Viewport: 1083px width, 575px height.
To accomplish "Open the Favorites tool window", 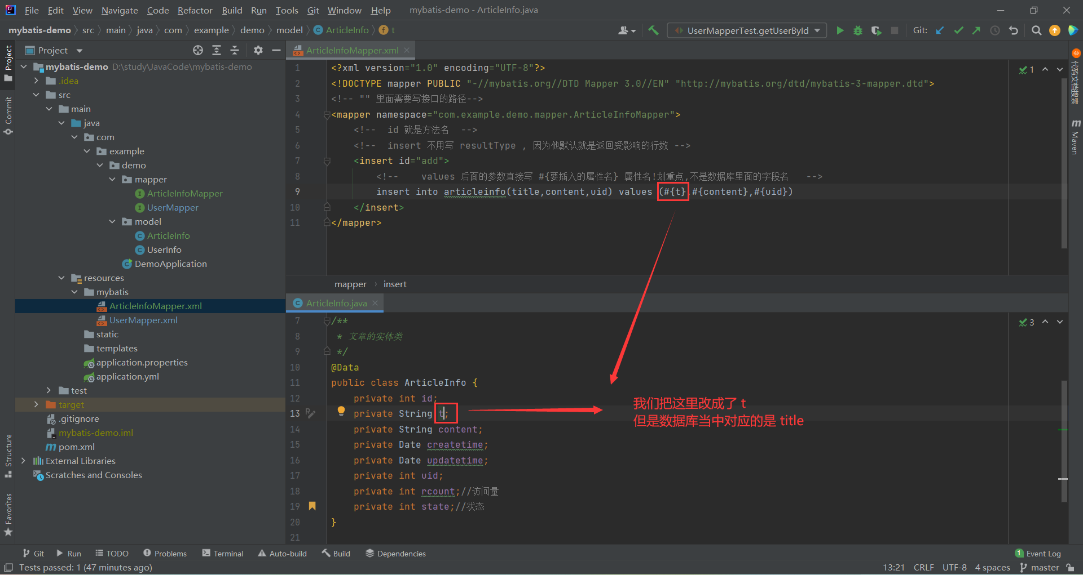I will pos(8,514).
